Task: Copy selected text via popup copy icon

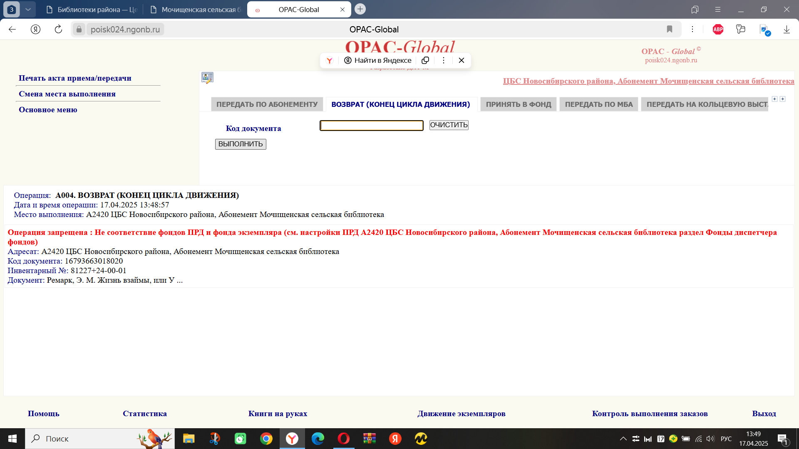Action: coord(425,60)
